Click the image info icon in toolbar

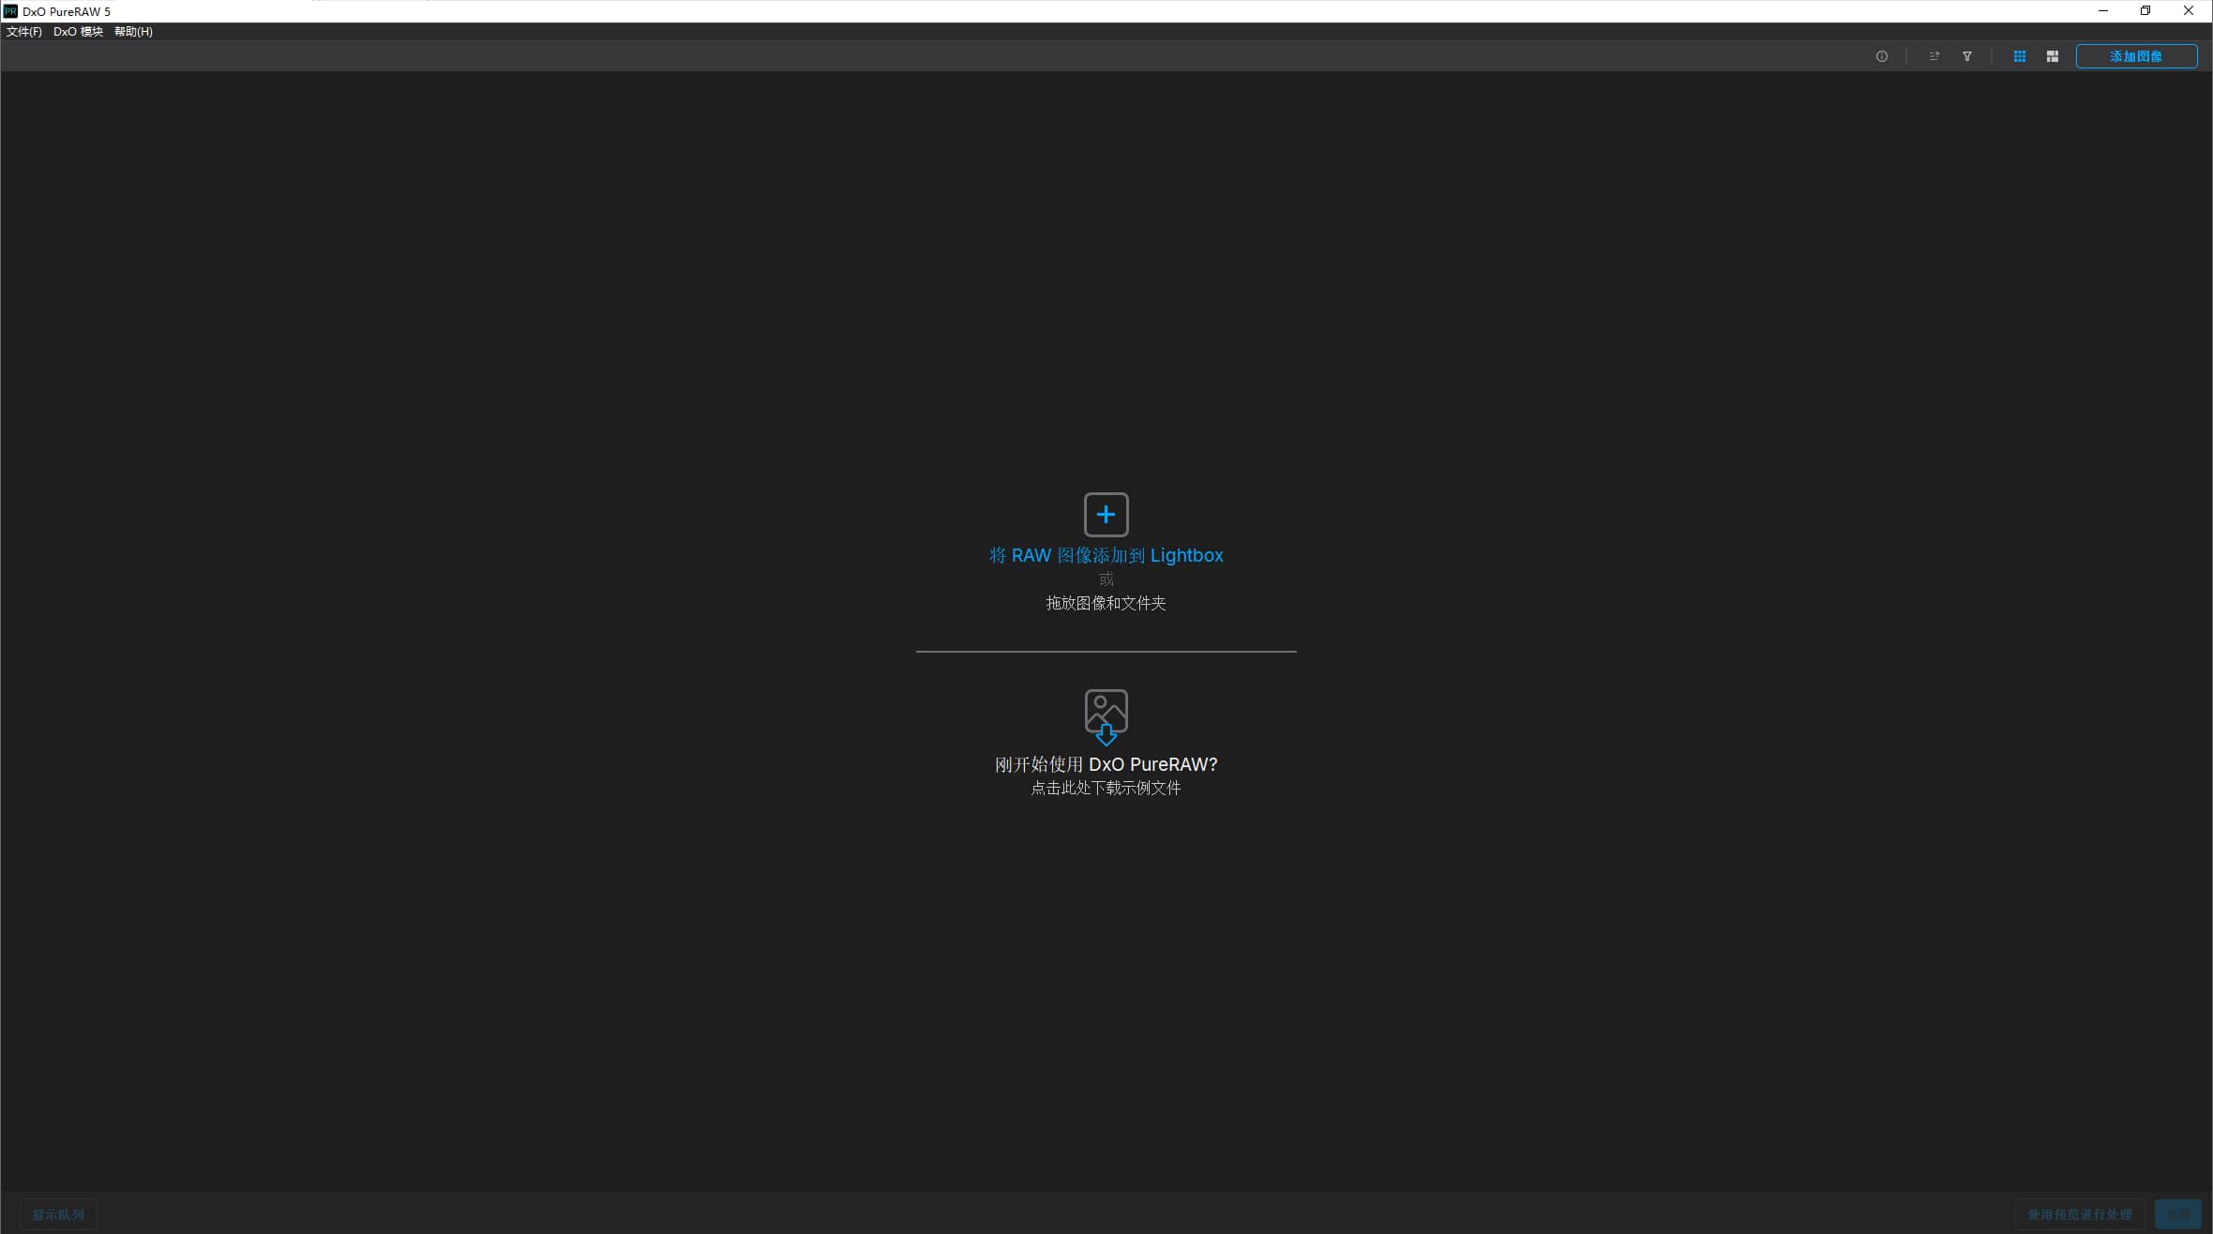click(1881, 56)
